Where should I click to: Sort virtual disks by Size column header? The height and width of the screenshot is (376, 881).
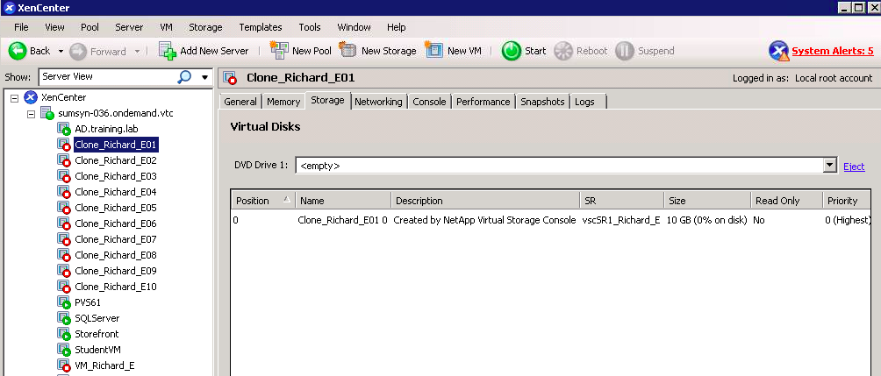[706, 201]
